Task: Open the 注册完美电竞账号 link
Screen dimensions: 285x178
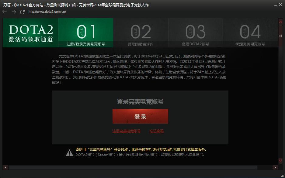Action: point(126,131)
